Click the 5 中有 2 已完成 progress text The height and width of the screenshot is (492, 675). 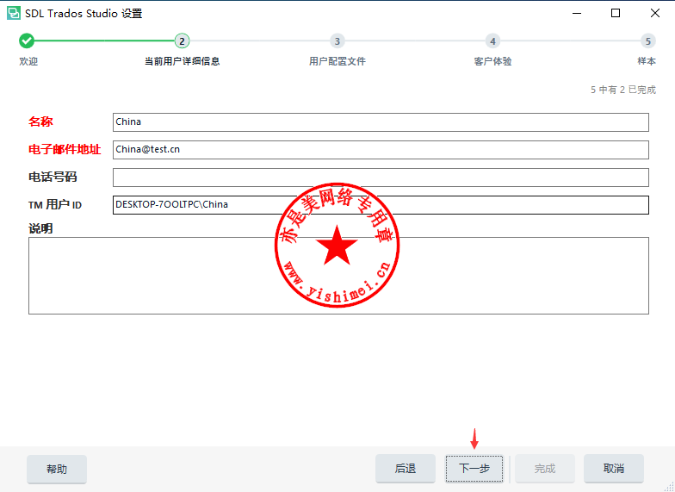click(x=623, y=90)
